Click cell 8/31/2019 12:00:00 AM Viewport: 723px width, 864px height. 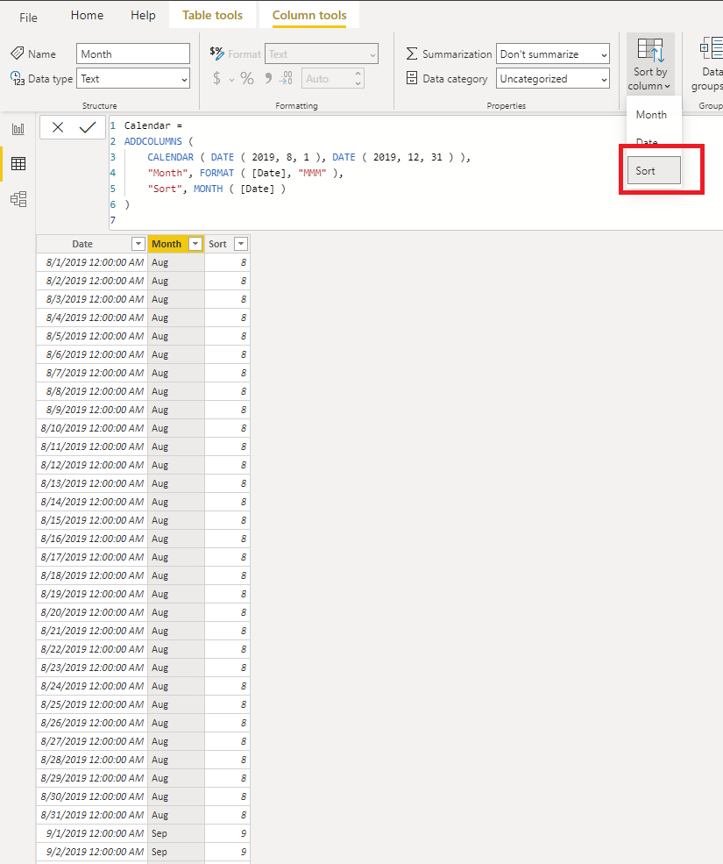92,815
